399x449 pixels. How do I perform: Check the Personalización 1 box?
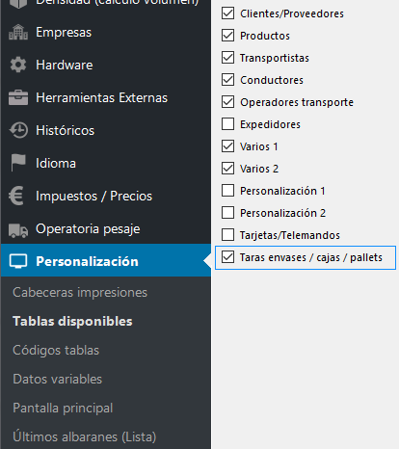point(227,191)
